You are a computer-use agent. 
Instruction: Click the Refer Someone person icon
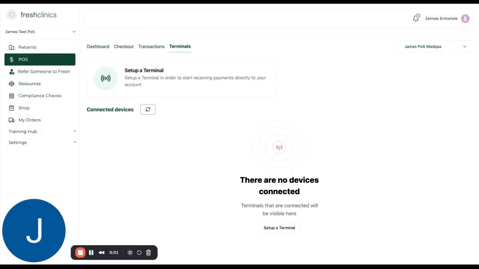coord(12,71)
